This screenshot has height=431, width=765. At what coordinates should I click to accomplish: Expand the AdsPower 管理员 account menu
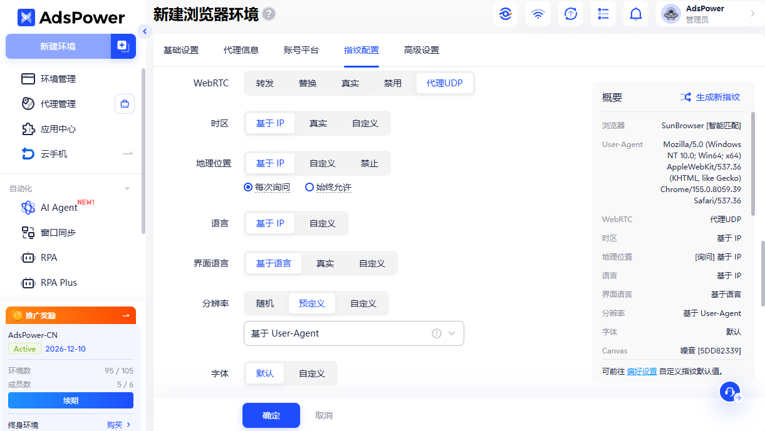[752, 14]
